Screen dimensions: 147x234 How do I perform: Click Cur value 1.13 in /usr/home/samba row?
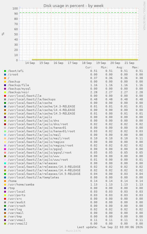click(94, 185)
